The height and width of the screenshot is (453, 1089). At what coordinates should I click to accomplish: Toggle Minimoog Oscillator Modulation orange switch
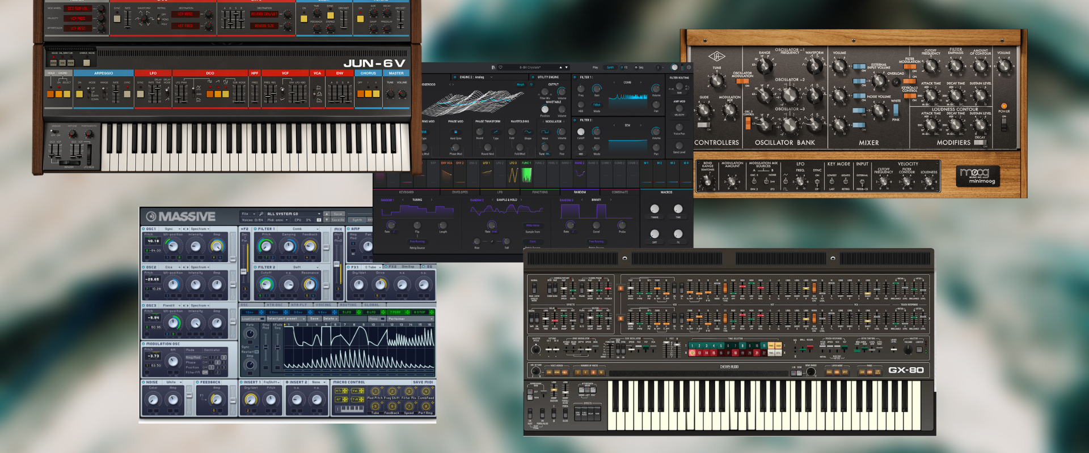(742, 81)
